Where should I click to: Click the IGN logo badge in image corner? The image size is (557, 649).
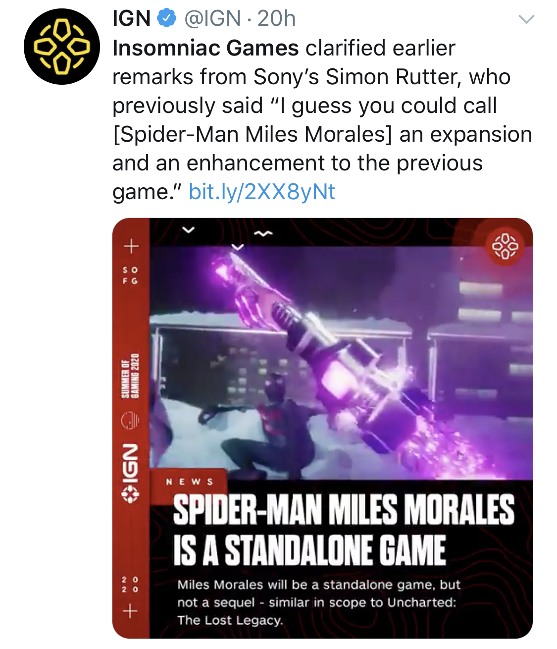point(505,246)
